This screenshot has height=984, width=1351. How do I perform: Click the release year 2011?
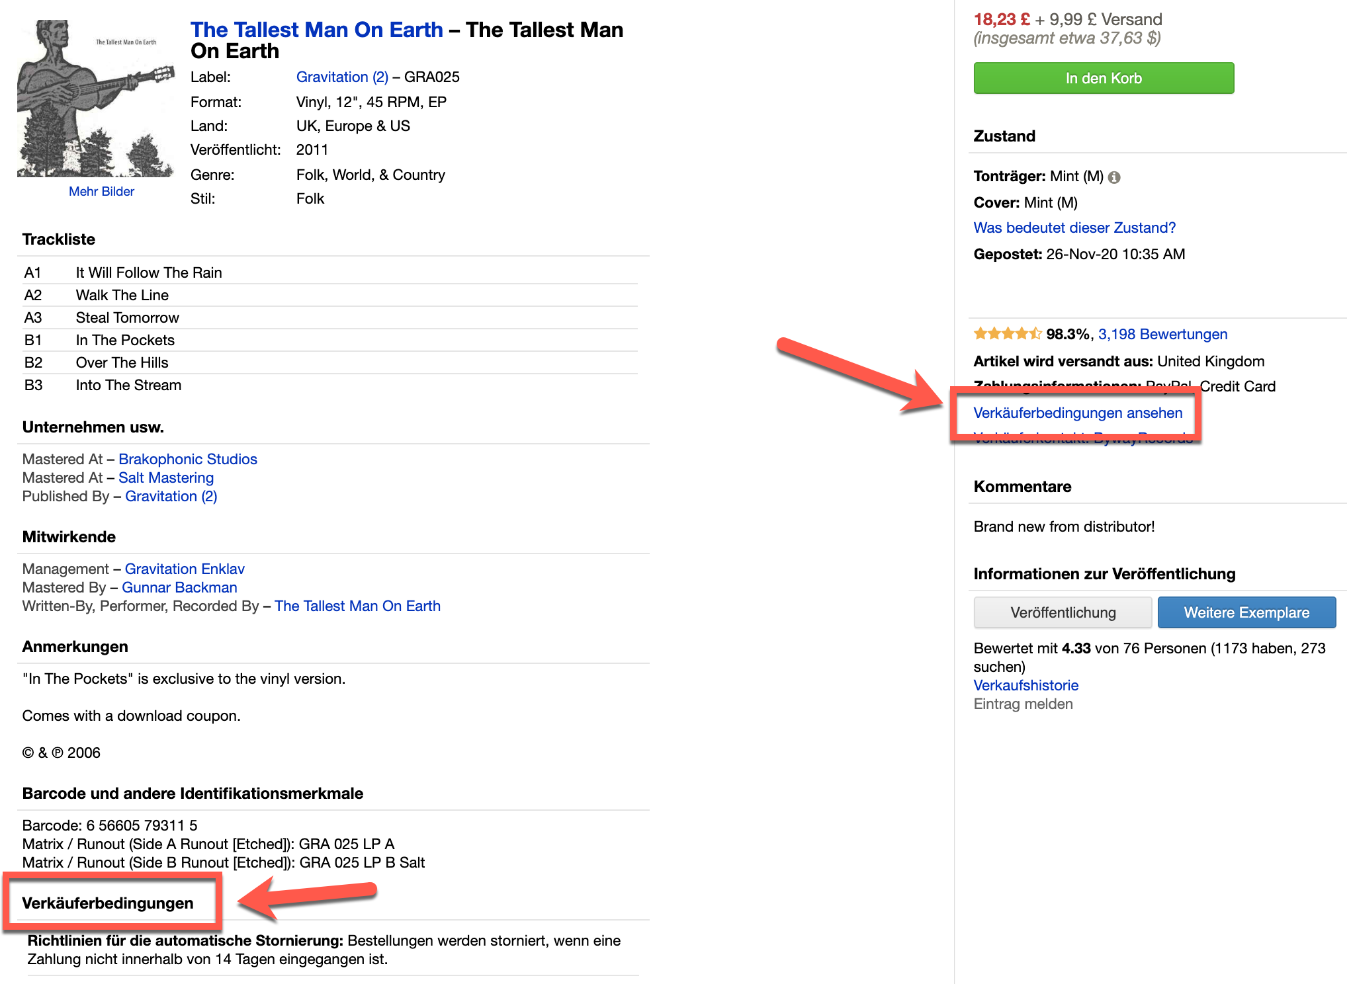[312, 149]
